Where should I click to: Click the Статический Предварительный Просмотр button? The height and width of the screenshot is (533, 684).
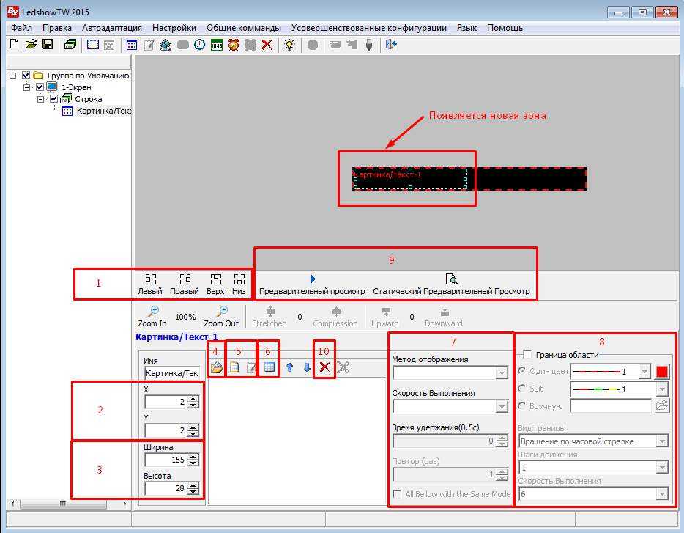click(x=451, y=285)
